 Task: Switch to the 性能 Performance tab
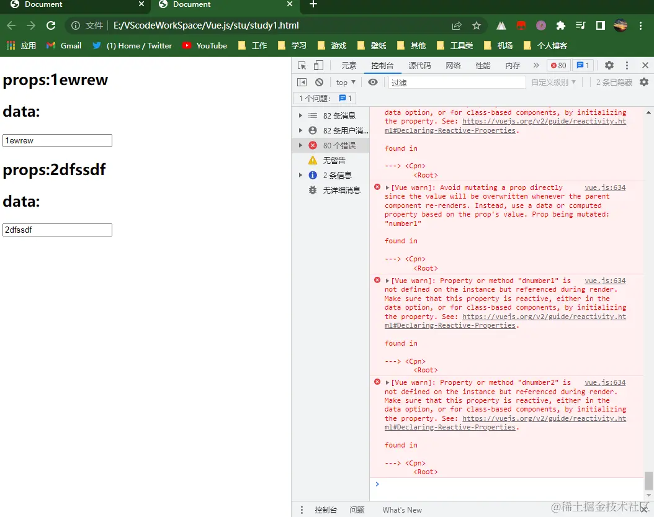[x=483, y=66]
